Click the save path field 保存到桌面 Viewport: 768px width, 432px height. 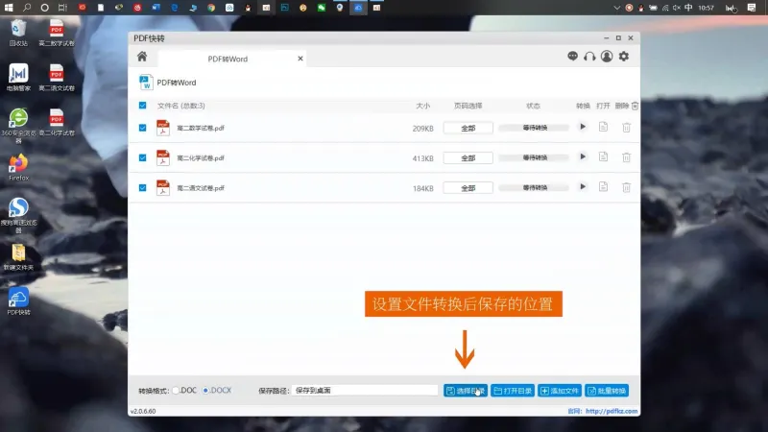point(365,391)
